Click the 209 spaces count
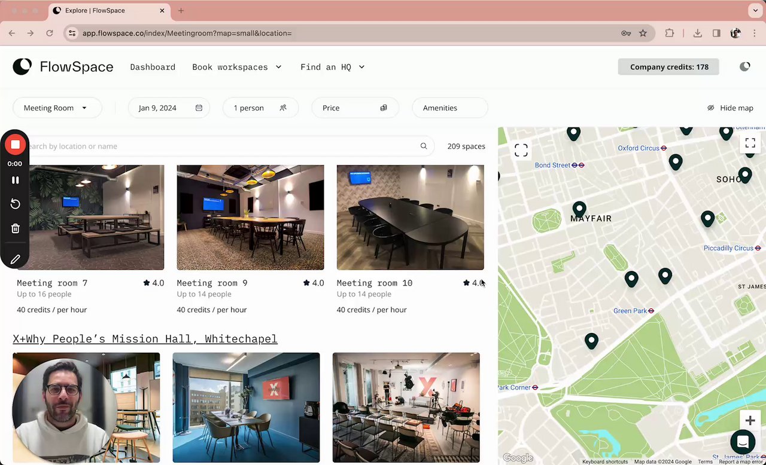This screenshot has height=465, width=766. [466, 146]
